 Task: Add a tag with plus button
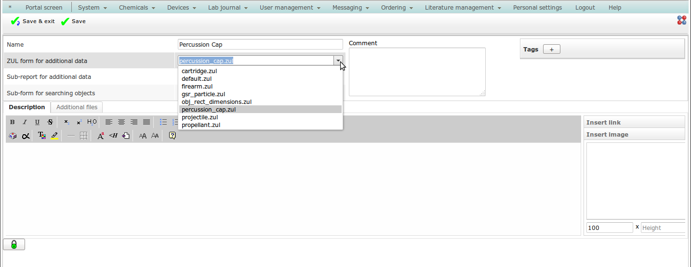551,49
